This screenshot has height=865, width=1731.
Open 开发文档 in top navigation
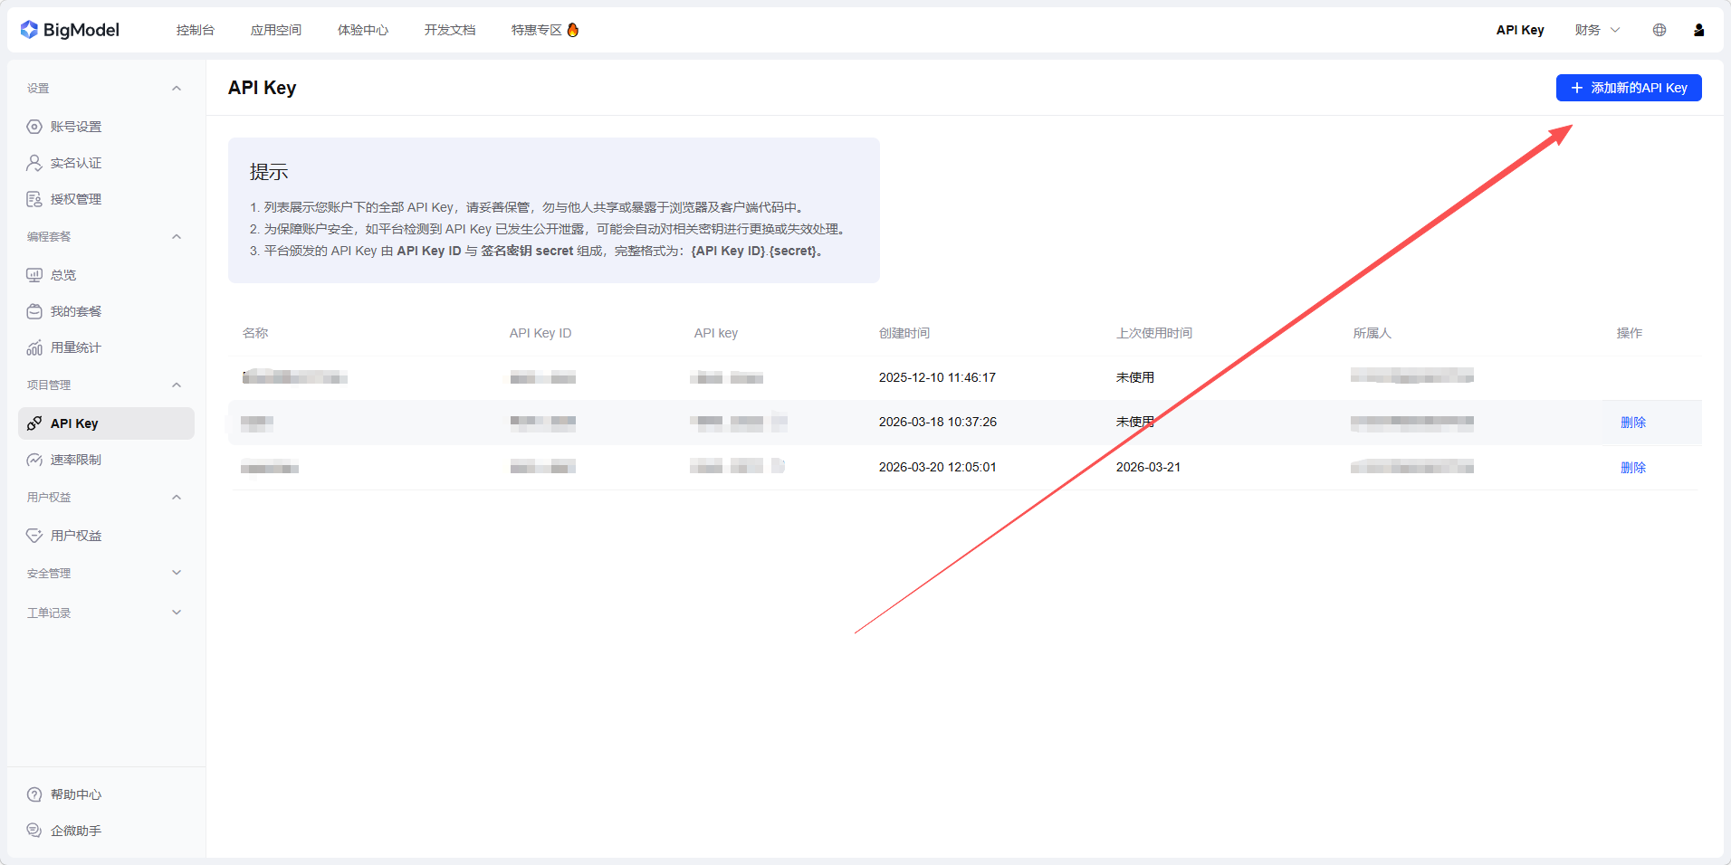[449, 30]
